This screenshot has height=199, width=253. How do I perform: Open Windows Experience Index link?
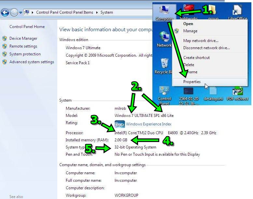[148, 124]
